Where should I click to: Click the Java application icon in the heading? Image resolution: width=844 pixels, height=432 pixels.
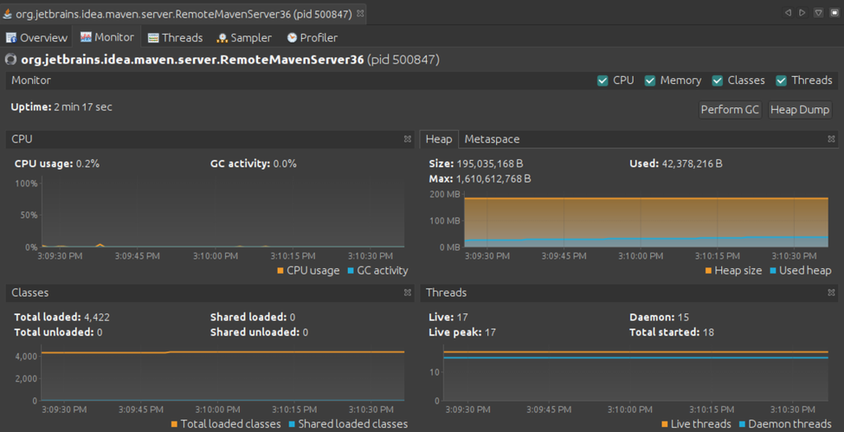[x=11, y=59]
